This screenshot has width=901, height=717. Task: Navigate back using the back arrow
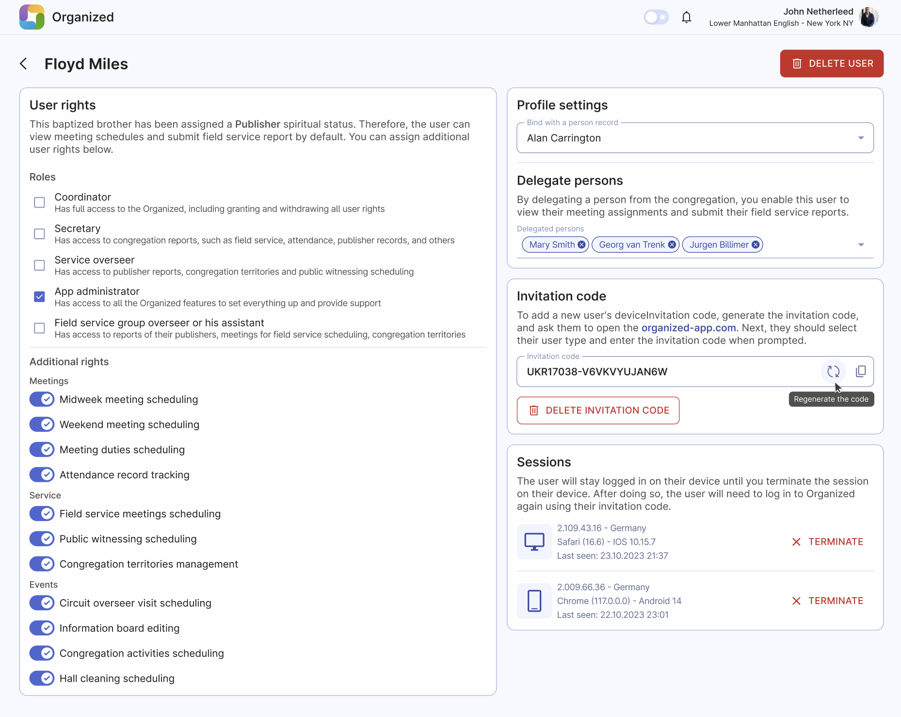click(23, 64)
